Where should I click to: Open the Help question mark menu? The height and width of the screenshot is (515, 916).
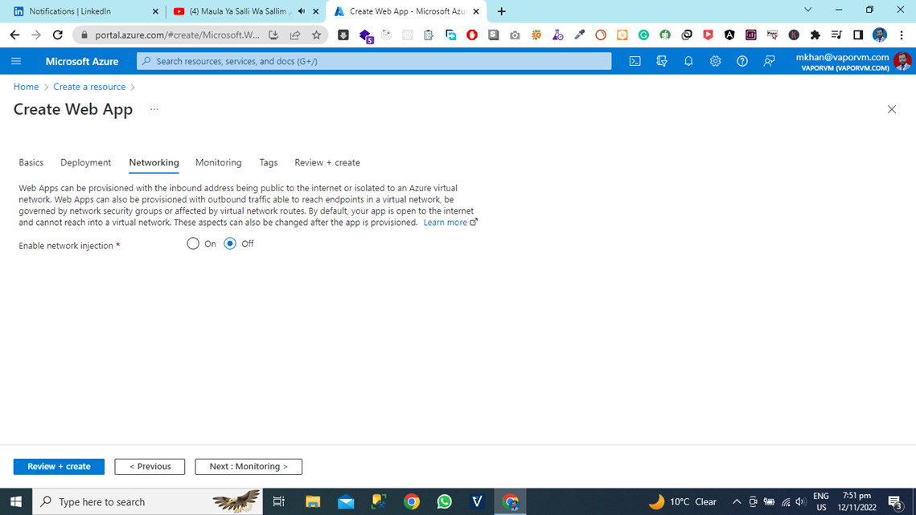(741, 60)
